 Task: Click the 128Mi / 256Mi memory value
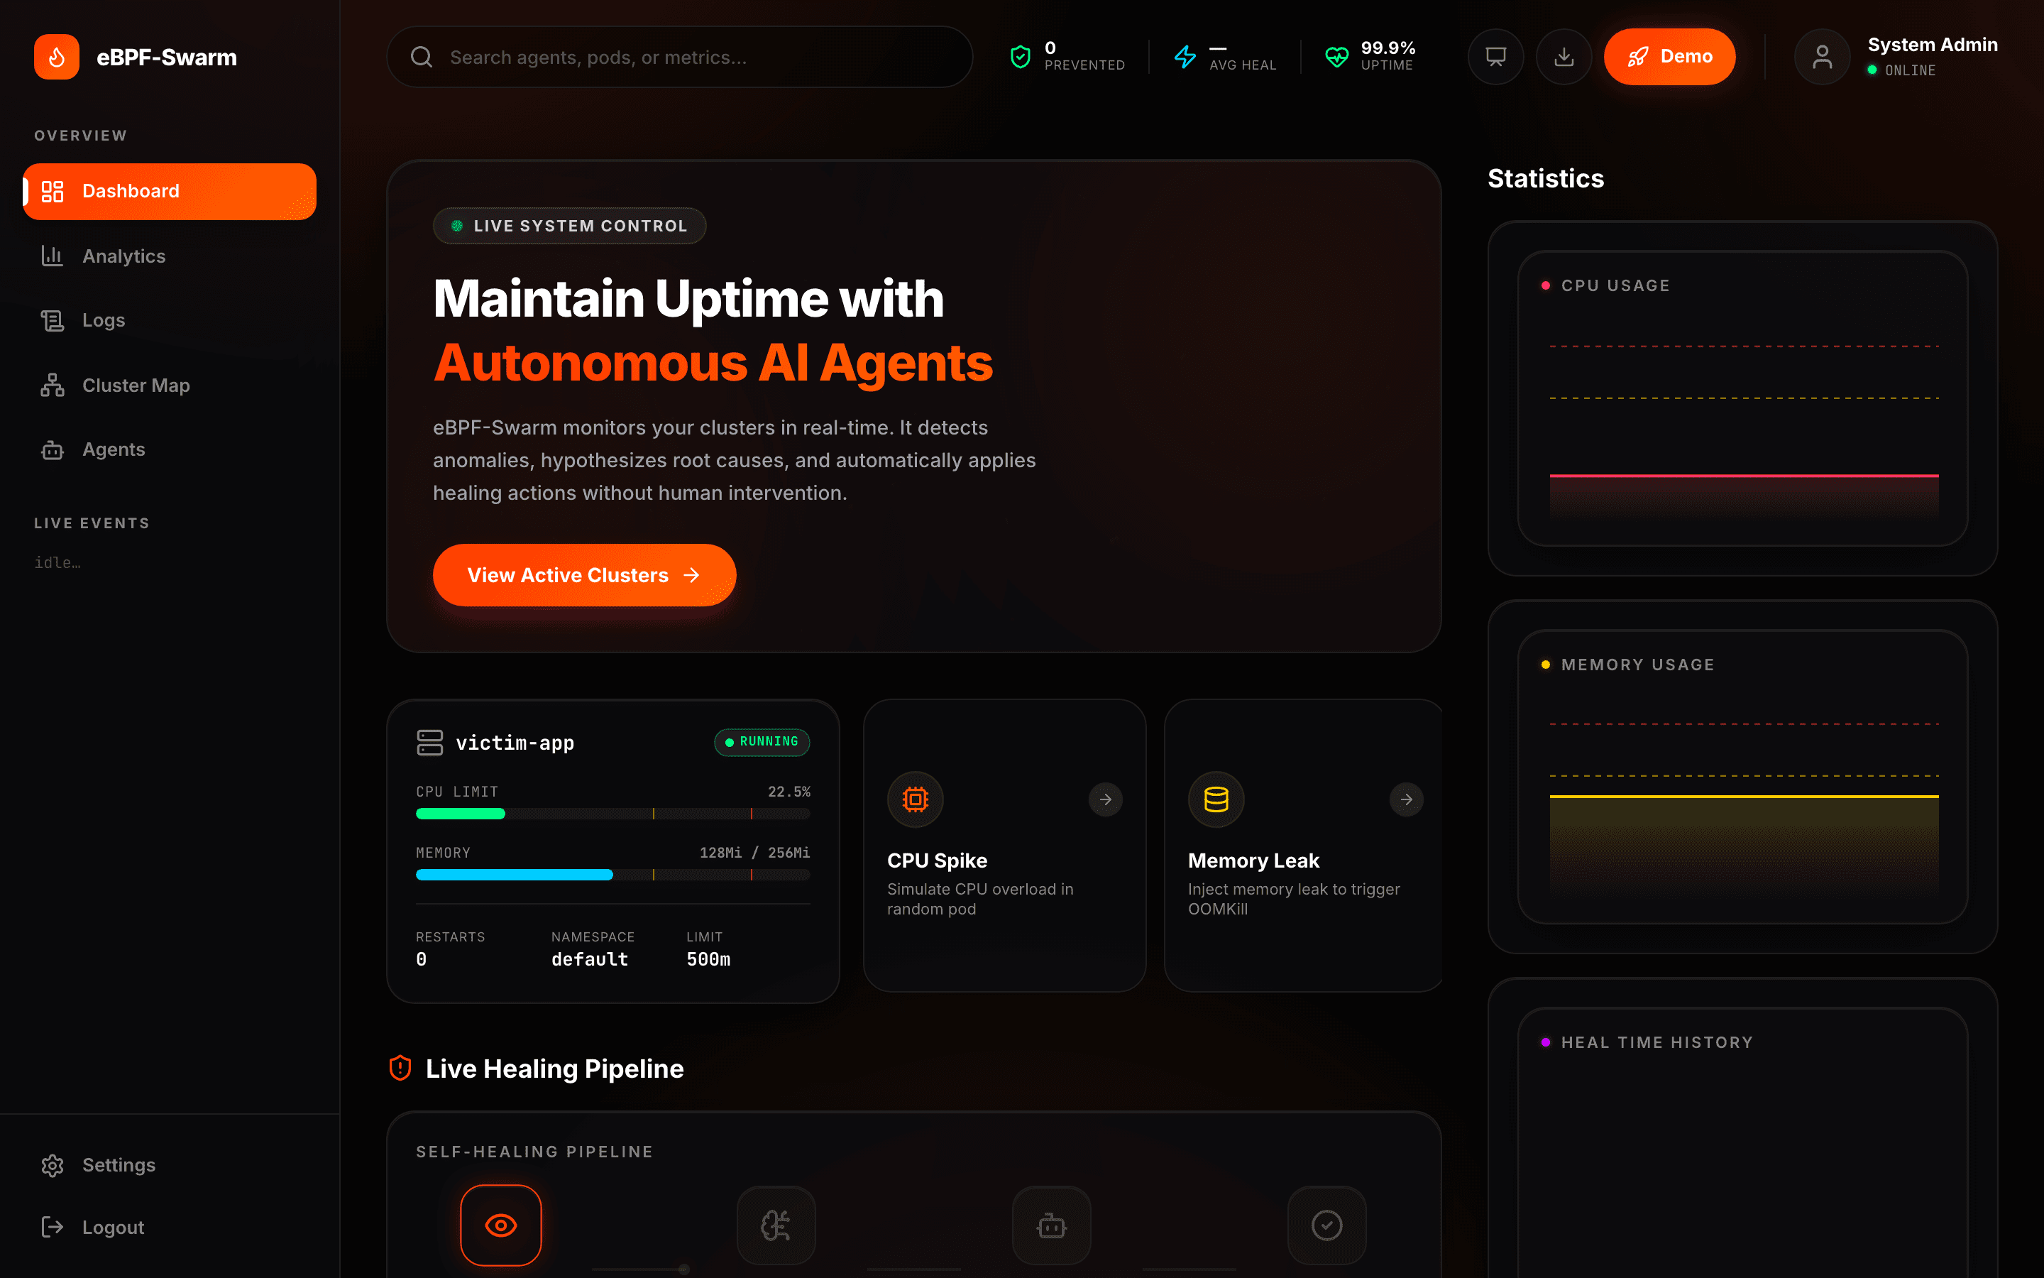click(754, 853)
